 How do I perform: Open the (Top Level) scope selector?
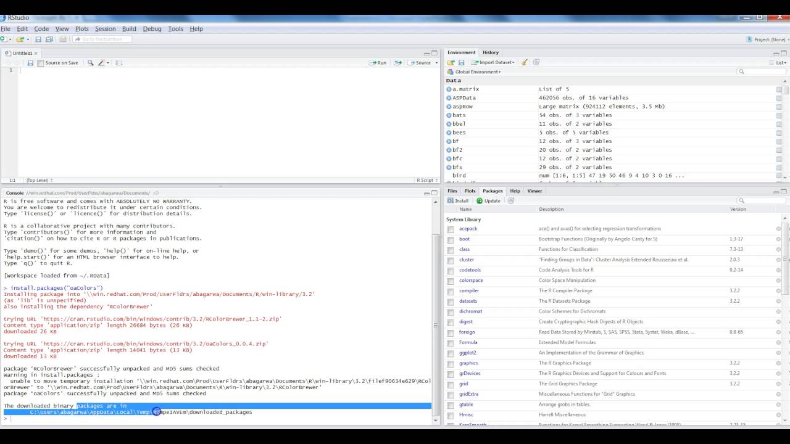[x=39, y=180]
